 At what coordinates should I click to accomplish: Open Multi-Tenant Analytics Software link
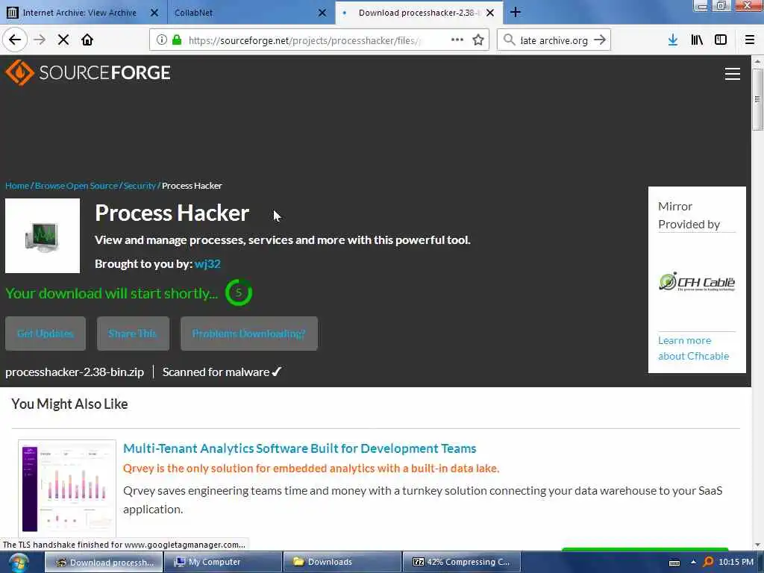coord(300,448)
